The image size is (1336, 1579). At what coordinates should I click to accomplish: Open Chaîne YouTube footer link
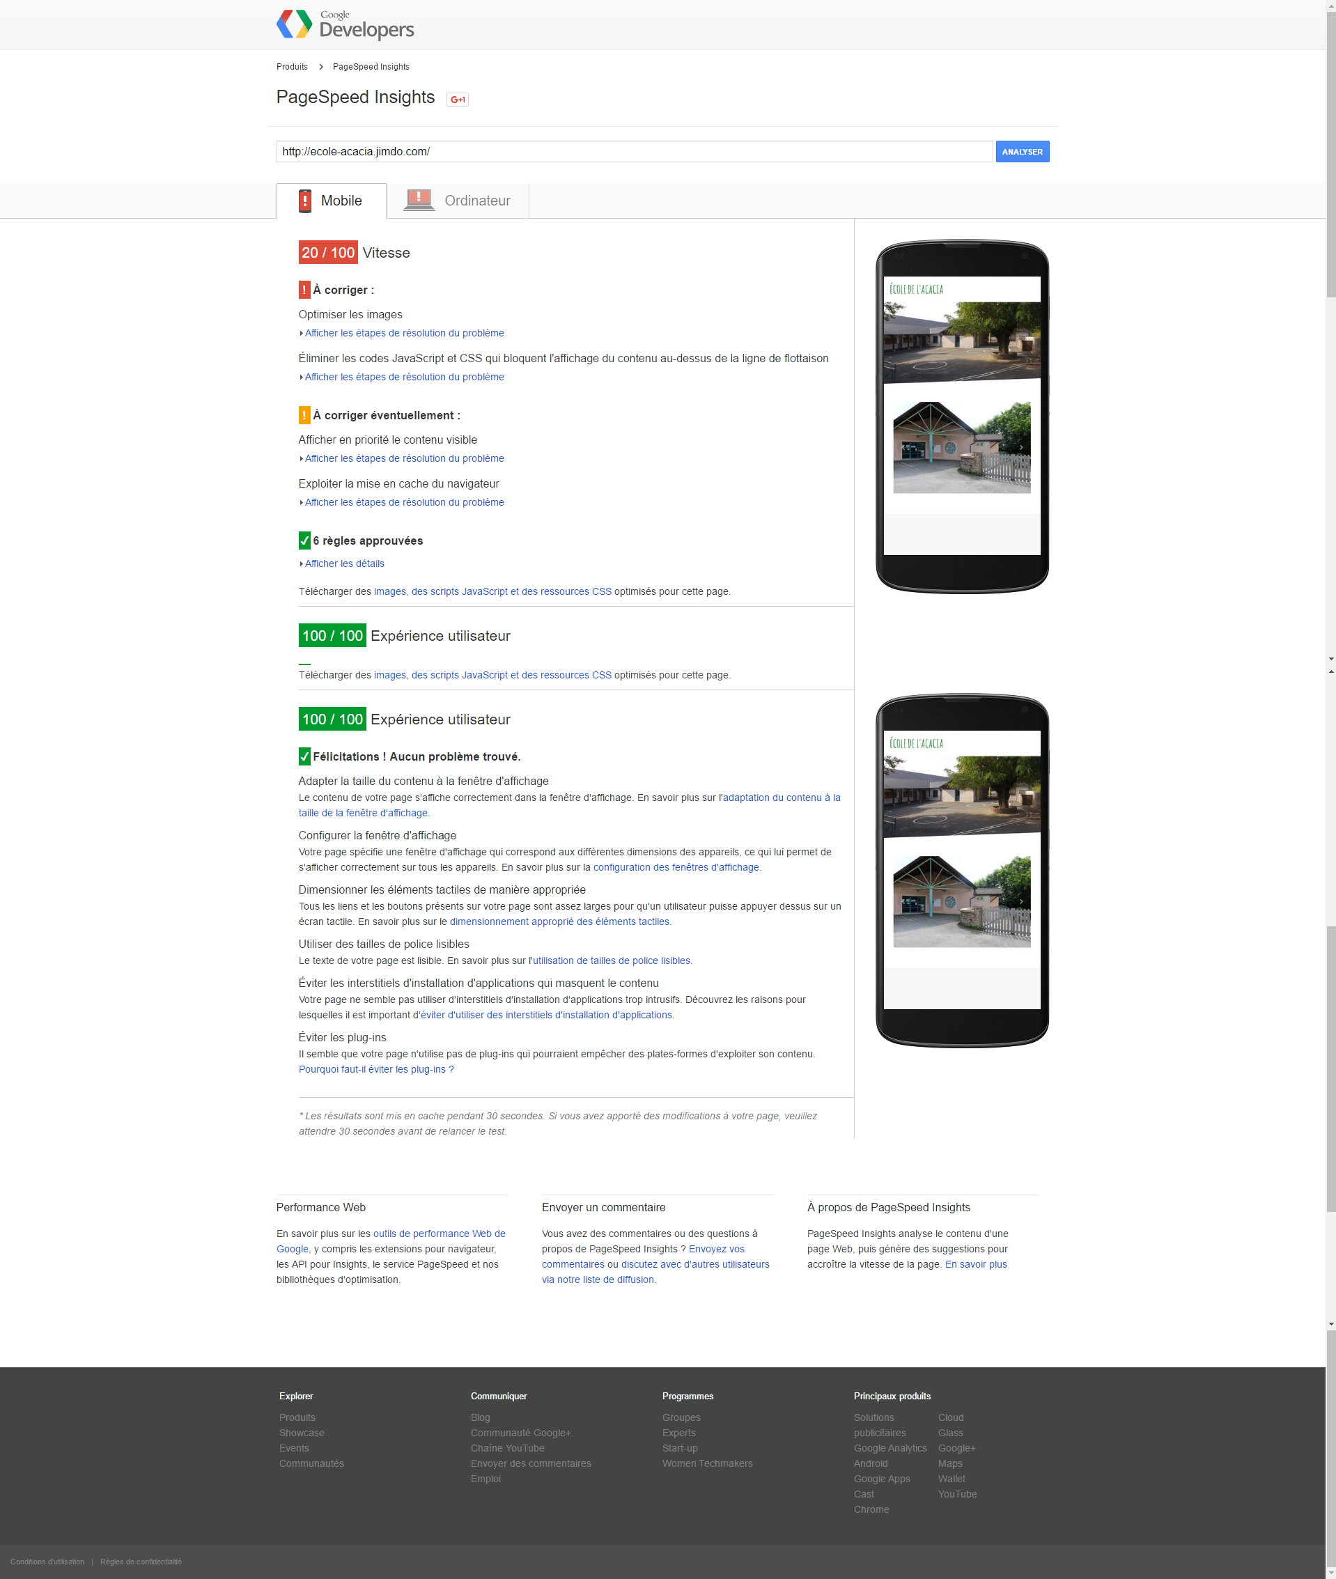click(x=507, y=1448)
